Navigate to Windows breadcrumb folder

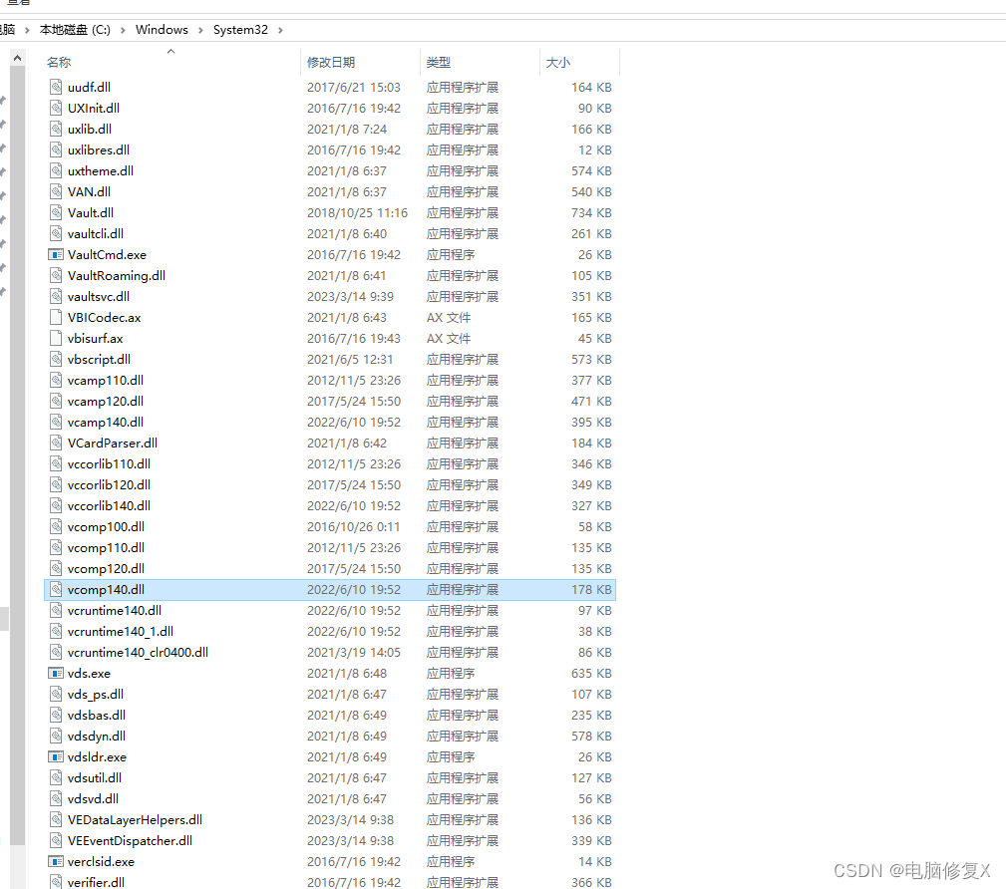tap(162, 30)
